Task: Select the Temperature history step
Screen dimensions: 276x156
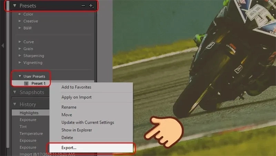Action: pos(31,134)
